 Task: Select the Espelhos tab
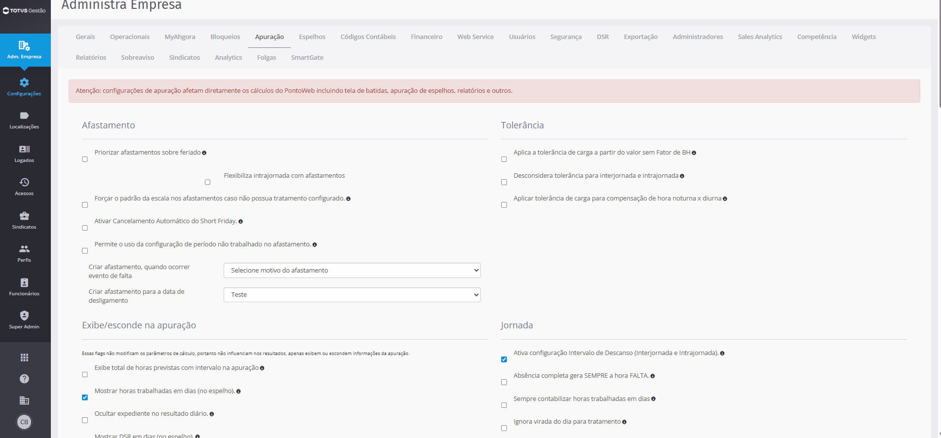[312, 37]
